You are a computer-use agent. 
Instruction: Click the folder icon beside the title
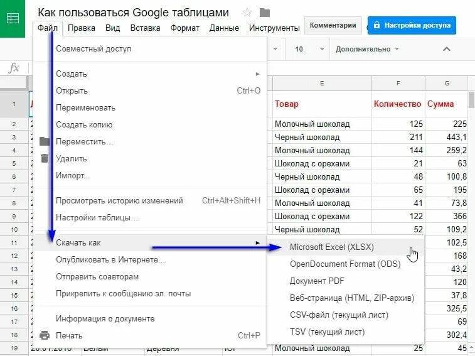pyautogui.click(x=265, y=13)
